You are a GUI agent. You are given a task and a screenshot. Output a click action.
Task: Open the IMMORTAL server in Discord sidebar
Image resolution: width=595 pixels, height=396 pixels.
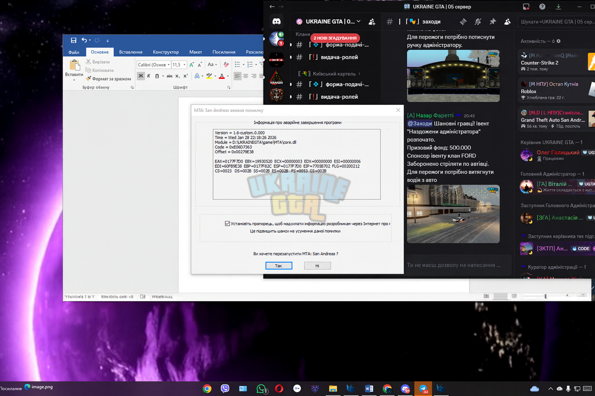click(277, 59)
